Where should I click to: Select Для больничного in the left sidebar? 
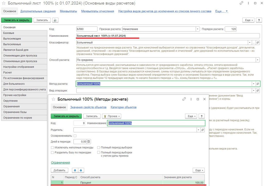[14, 84]
